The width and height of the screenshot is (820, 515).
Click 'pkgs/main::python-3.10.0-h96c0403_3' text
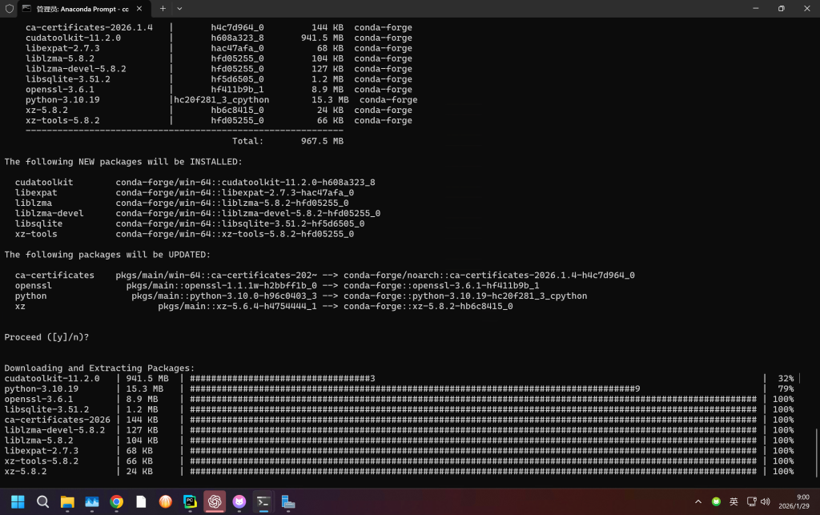(x=224, y=296)
